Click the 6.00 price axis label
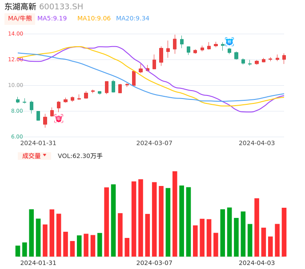305x269 pixels. [17, 137]
